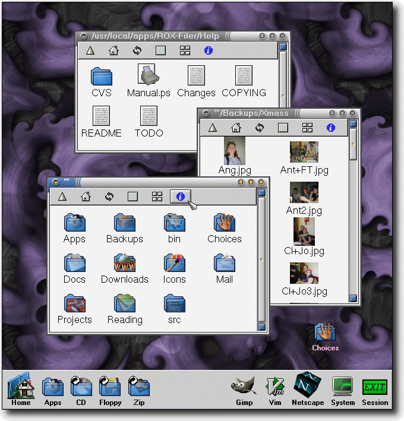Screen dimensions: 404x421
Task: Click the Home icon in the Xmass window toolbar
Action: (x=236, y=128)
